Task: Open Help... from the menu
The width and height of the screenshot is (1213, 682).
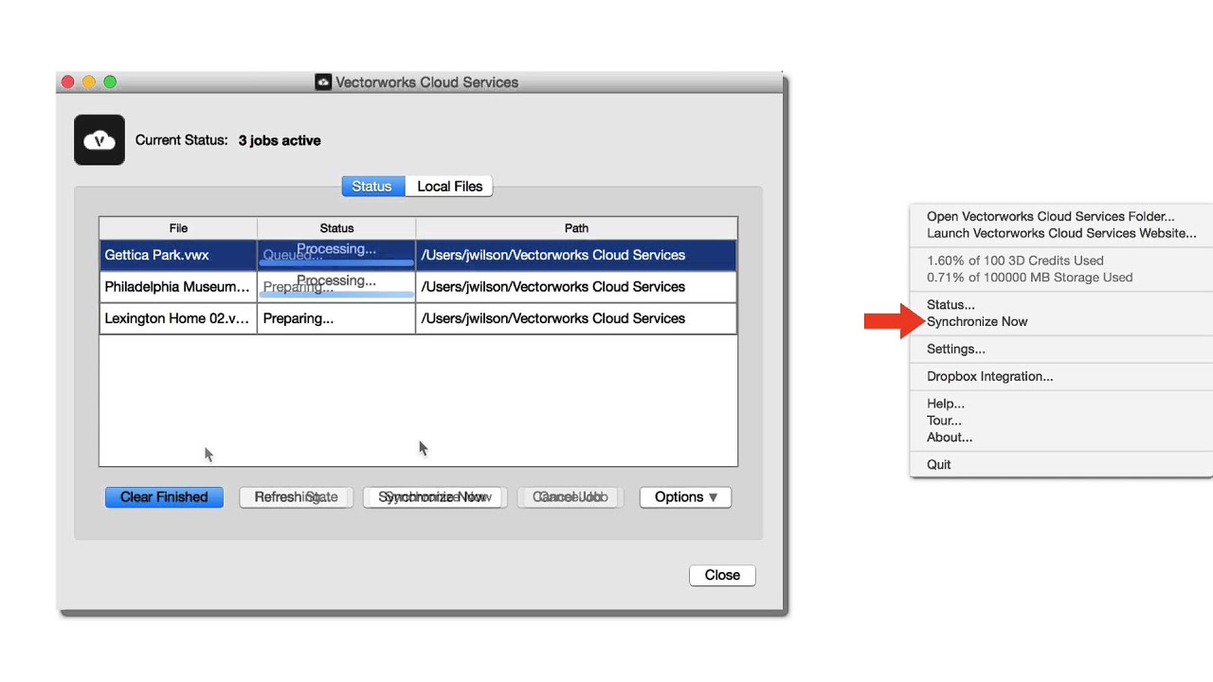Action: click(946, 404)
